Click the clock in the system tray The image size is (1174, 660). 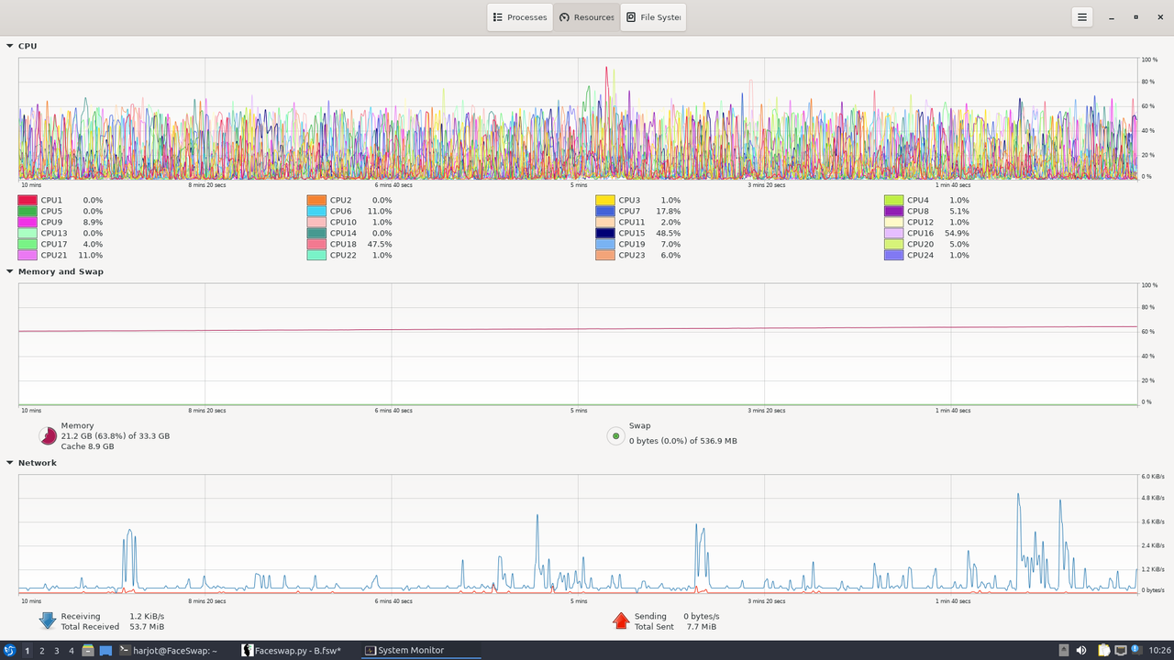(x=1159, y=651)
